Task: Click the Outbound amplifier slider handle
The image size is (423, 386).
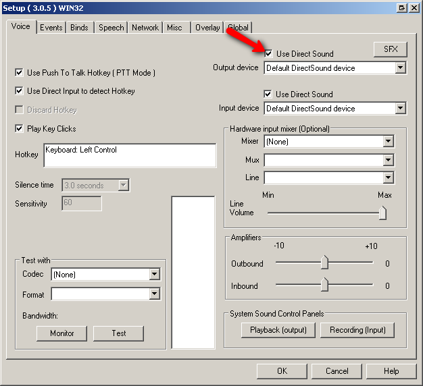Action: tap(324, 263)
